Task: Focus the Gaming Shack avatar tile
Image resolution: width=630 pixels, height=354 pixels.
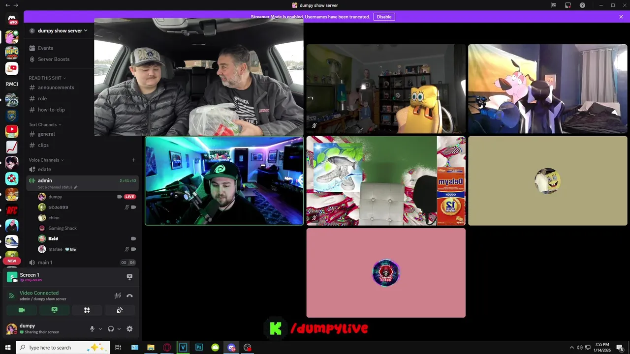Action: tap(386, 273)
